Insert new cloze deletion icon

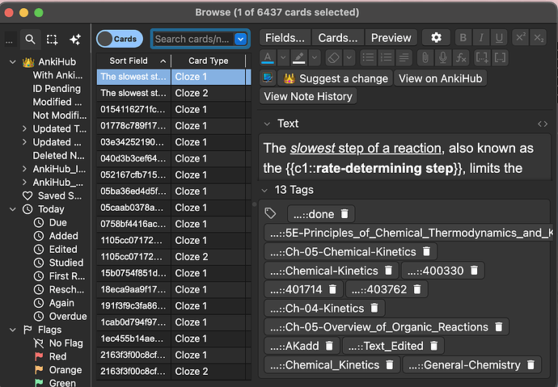[482, 57]
